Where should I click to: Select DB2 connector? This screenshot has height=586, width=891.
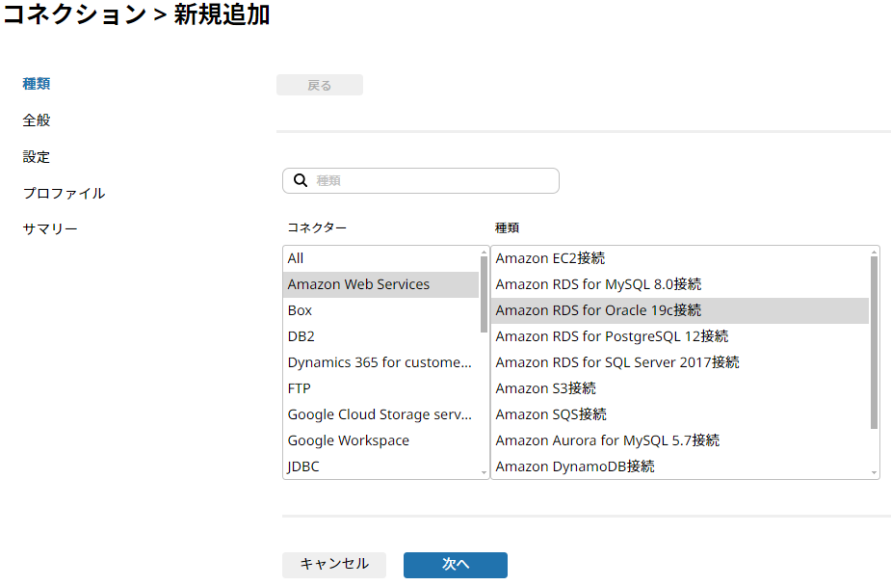coord(380,337)
